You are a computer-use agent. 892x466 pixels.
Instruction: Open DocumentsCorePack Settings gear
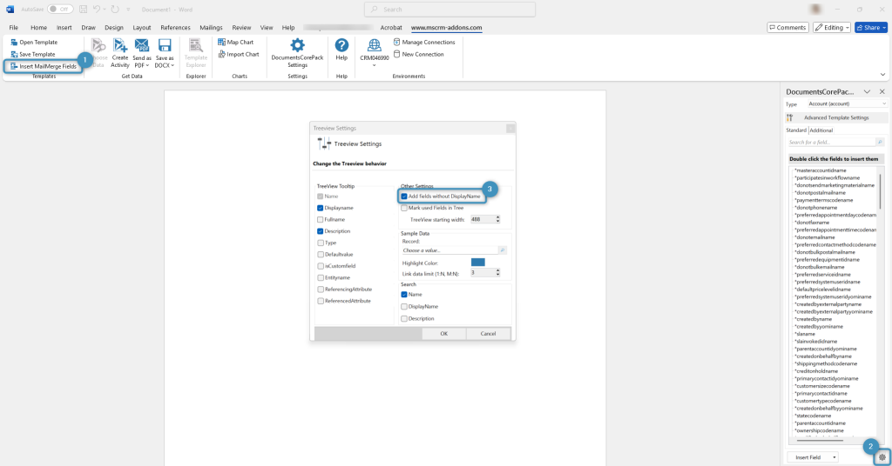click(297, 45)
